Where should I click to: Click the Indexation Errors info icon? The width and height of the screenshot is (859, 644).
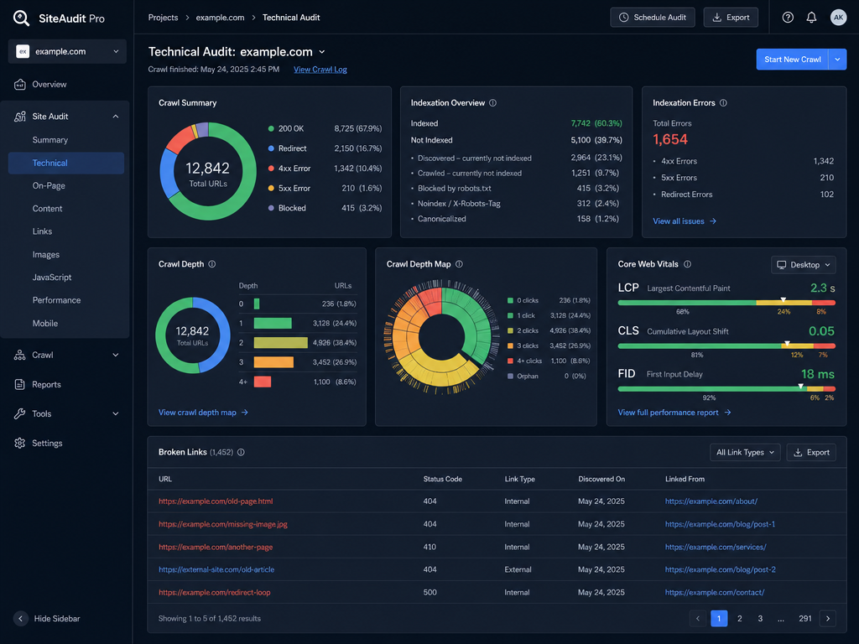[723, 103]
